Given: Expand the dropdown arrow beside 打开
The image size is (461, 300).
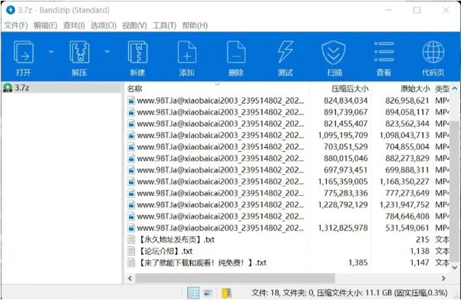Looking at the screenshot, I should pos(51,52).
